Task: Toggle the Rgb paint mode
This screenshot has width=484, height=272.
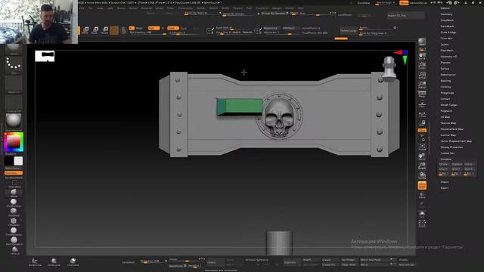Action: [x=154, y=28]
